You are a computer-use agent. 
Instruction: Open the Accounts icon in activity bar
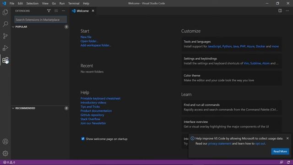pyautogui.click(x=5, y=142)
